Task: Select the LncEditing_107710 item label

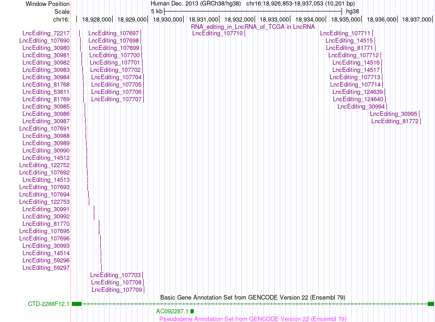Action: (217, 33)
